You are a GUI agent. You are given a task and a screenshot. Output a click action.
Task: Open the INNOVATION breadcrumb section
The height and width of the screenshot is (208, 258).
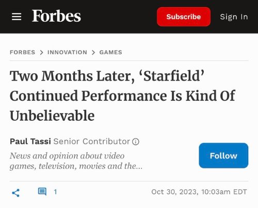67,52
